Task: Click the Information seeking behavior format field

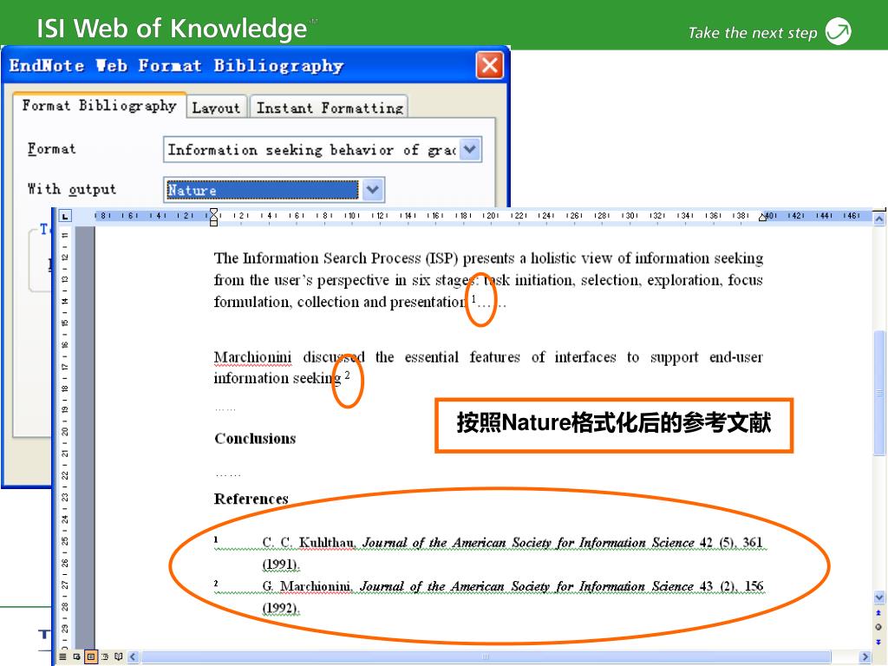Action: pos(312,149)
